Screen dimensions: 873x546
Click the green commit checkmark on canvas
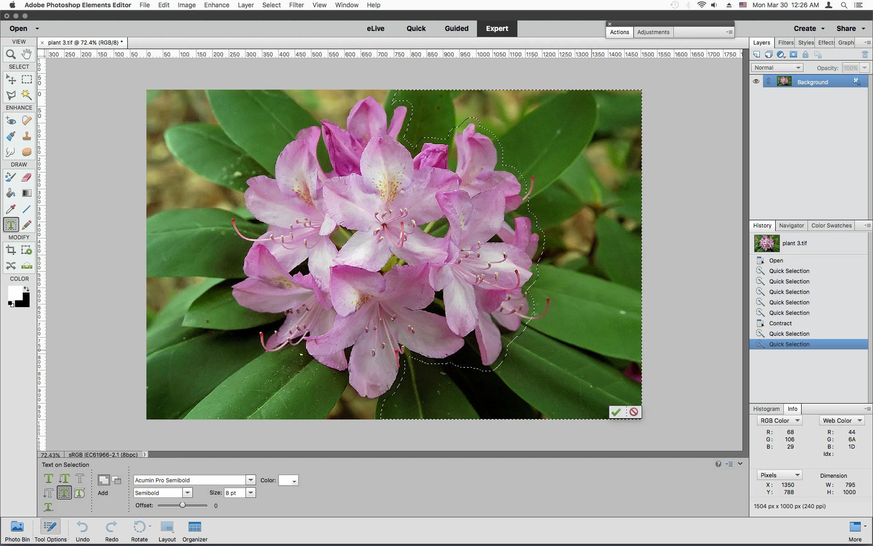[616, 412]
